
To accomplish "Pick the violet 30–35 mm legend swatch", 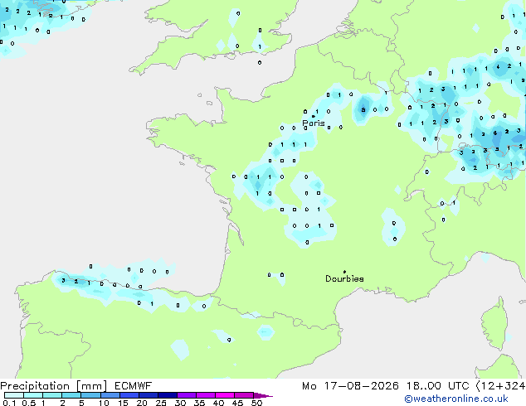I will [187, 395].
